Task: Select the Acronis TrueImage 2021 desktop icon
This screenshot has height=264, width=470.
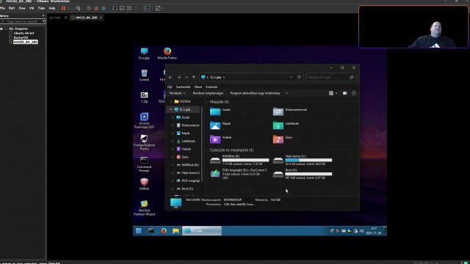Action: [144, 120]
